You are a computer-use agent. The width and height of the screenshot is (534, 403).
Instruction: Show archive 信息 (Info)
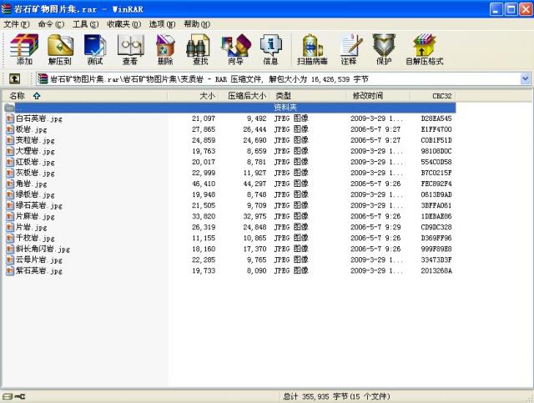tap(270, 50)
